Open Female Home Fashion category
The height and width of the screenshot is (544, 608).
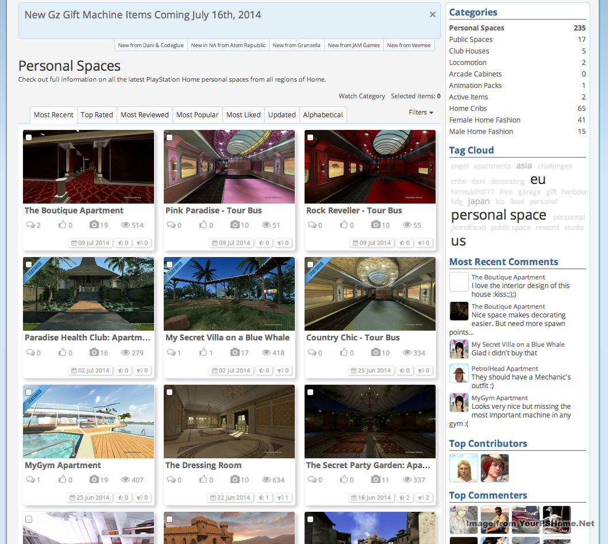coord(484,120)
